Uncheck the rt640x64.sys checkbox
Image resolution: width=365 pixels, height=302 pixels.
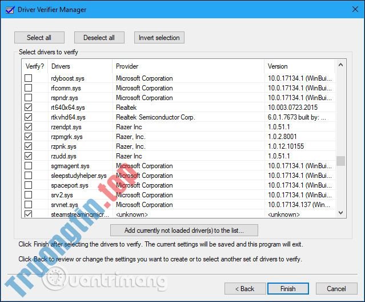[29, 108]
